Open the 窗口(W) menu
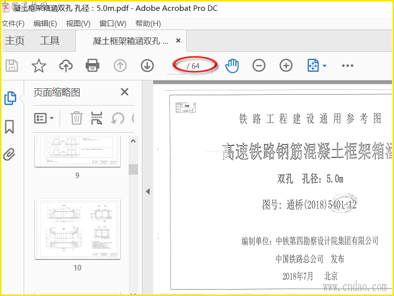The image size is (394, 296). pos(113,24)
